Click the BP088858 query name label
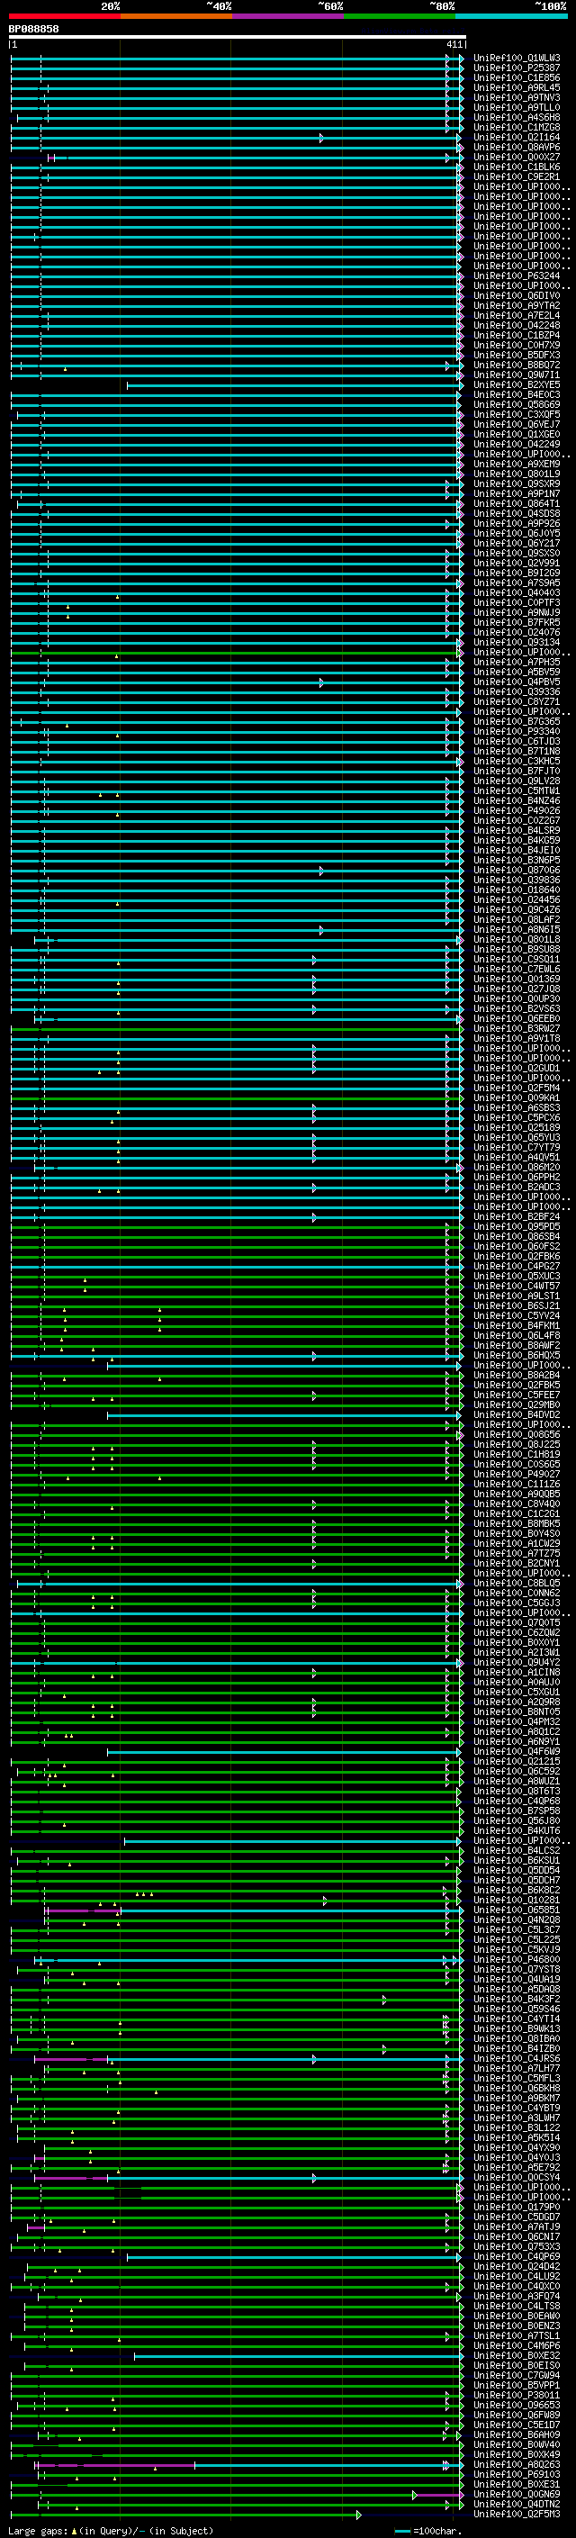The image size is (576, 2538). [33, 30]
